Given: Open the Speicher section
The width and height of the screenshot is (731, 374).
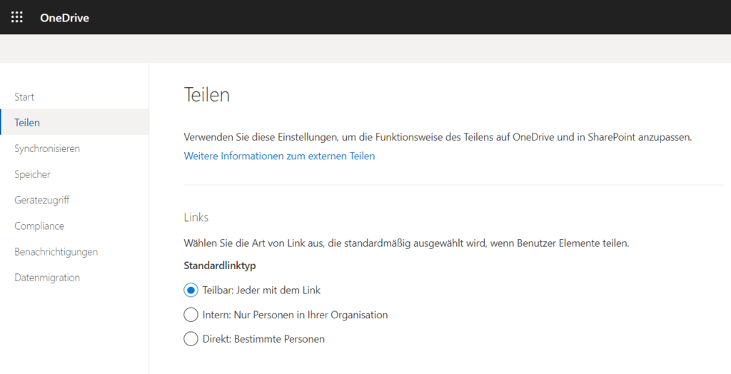Looking at the screenshot, I should pyautogui.click(x=32, y=174).
